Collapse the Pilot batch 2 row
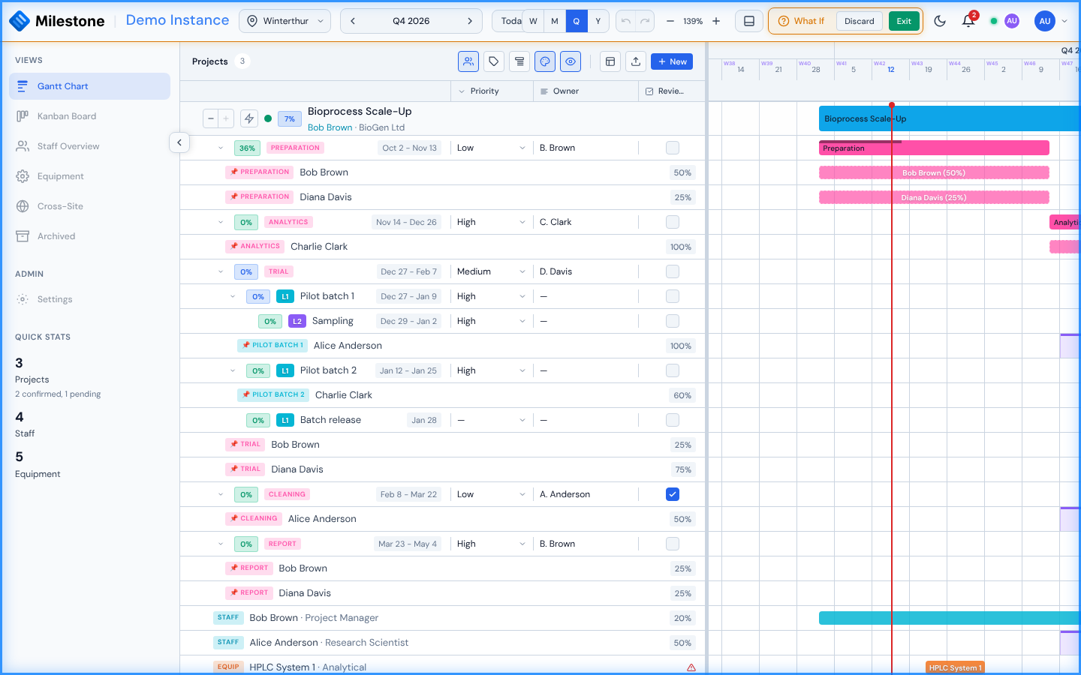Viewport: 1081px width, 675px height. pyautogui.click(x=233, y=370)
